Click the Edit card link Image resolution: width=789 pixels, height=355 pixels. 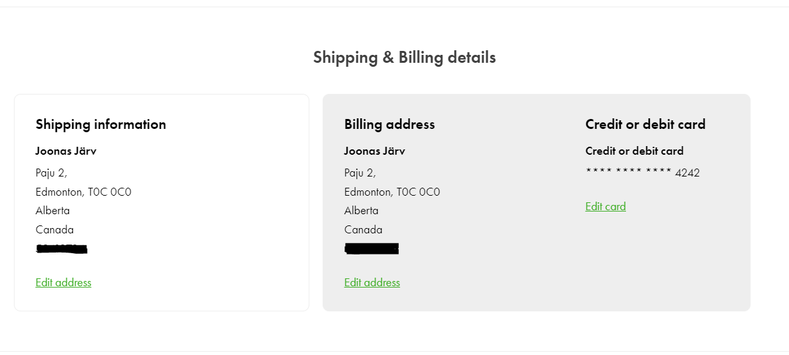click(x=605, y=206)
